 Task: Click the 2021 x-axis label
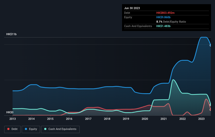tap(164, 119)
